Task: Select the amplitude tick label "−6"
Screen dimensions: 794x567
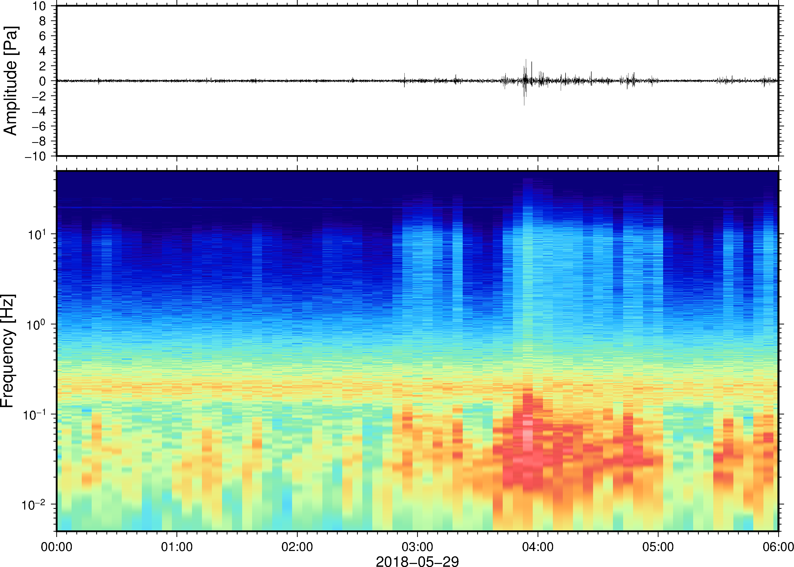Action: (x=39, y=126)
